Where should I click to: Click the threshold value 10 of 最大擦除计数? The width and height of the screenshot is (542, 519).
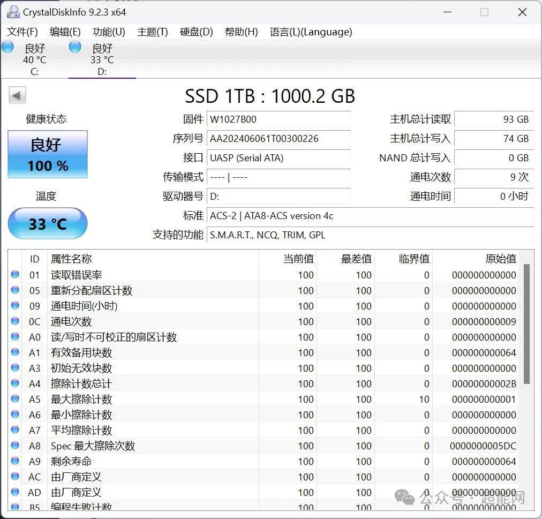point(424,400)
